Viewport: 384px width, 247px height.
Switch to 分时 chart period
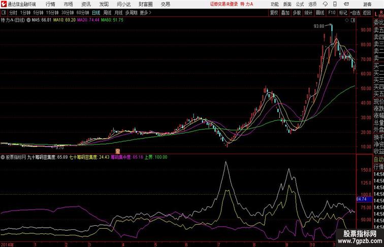pos(13,13)
